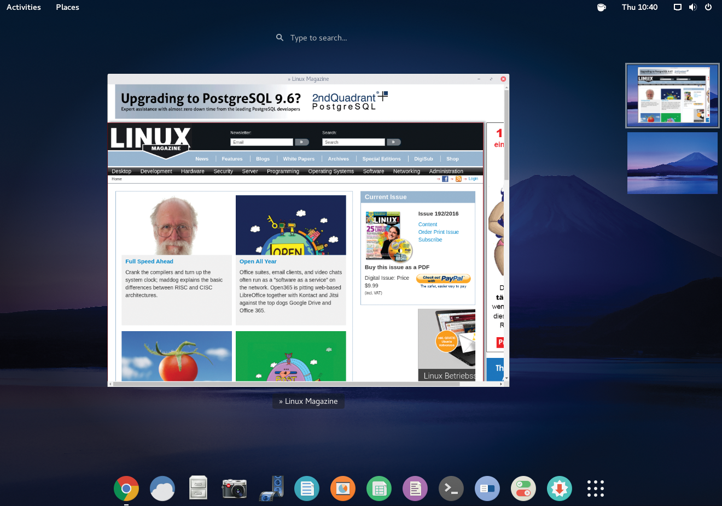Click the Check out with PayPal button
This screenshot has width=722, height=506.
(x=443, y=279)
